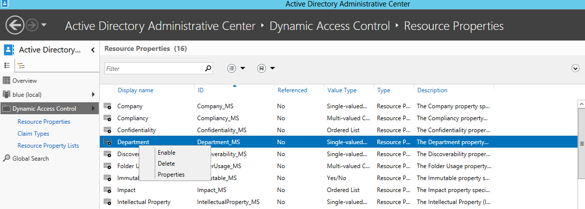The width and height of the screenshot is (585, 209).
Task: Click the Company_MS ID cell
Action: 215,106
